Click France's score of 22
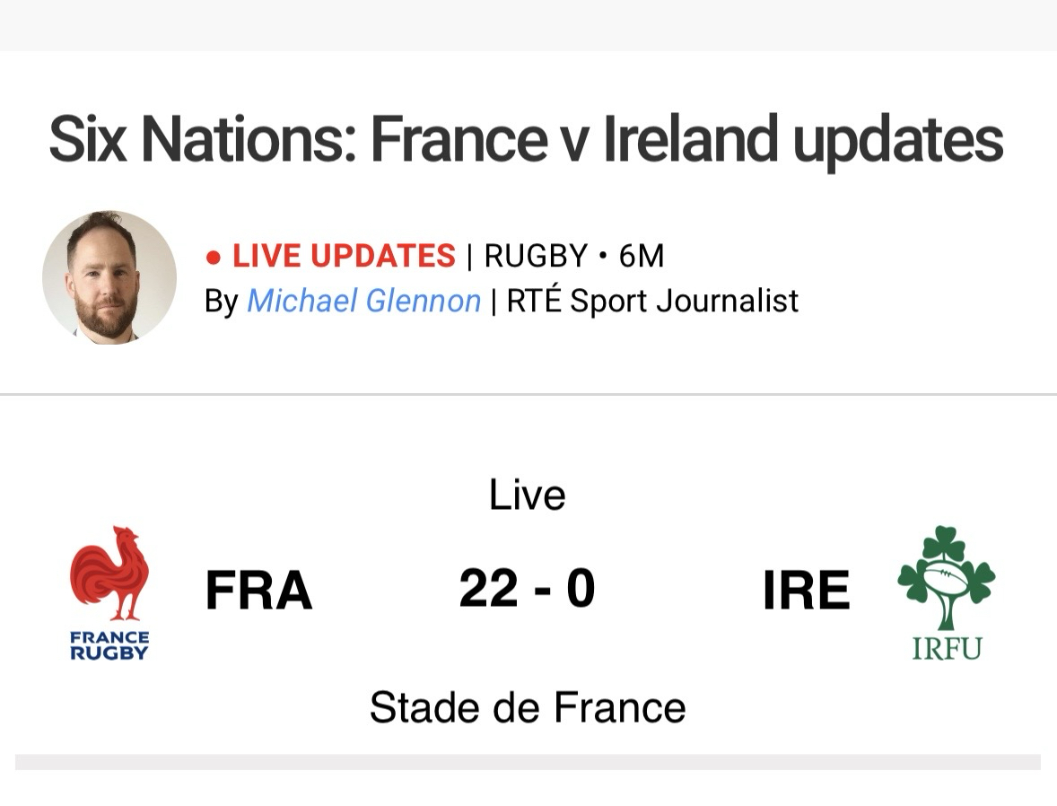The image size is (1057, 806). 488,590
